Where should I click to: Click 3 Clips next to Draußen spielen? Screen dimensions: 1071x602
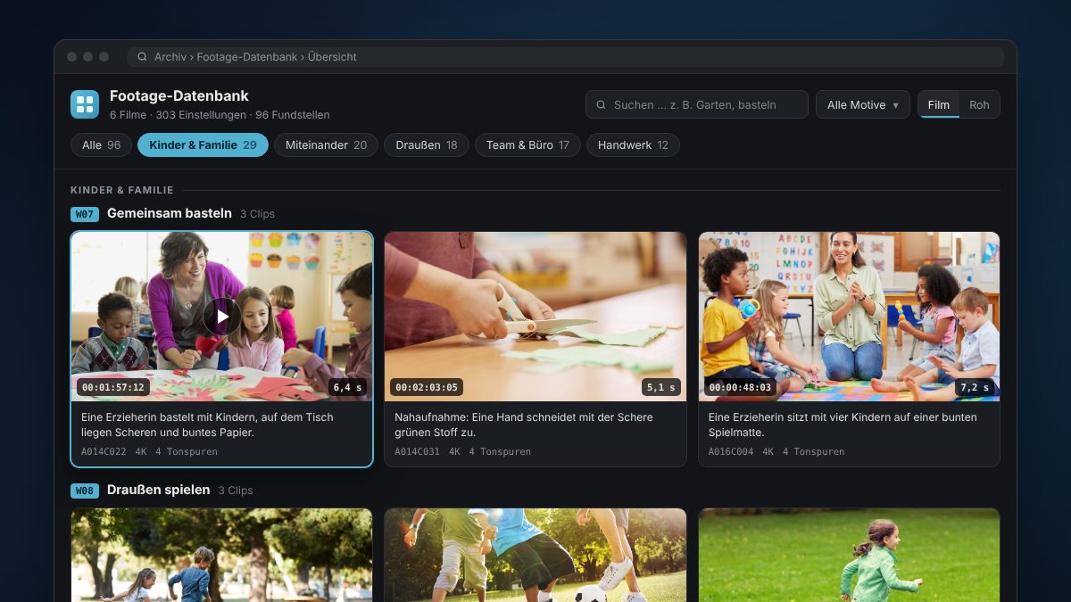[x=236, y=491]
